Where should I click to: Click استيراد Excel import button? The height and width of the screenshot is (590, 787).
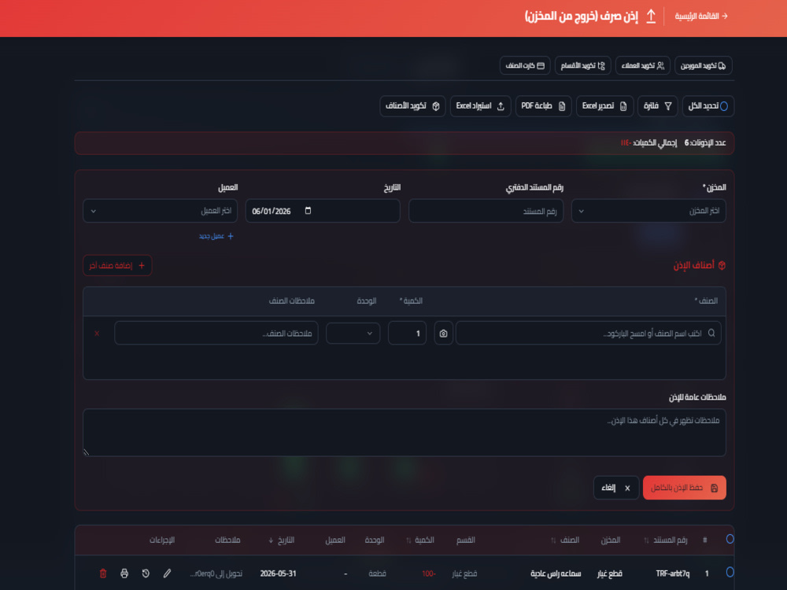click(480, 106)
